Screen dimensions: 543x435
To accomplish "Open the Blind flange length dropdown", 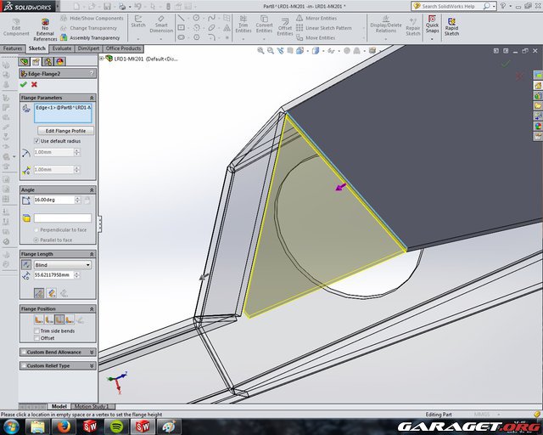I will pyautogui.click(x=63, y=265).
